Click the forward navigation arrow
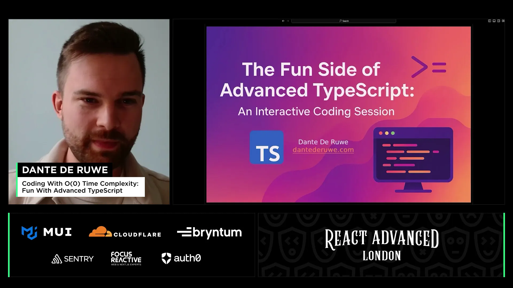Image resolution: width=513 pixels, height=288 pixels. point(288,21)
